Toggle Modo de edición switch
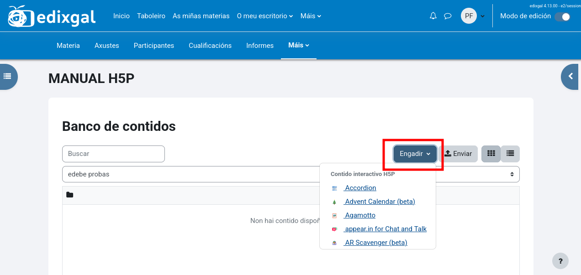 562,17
